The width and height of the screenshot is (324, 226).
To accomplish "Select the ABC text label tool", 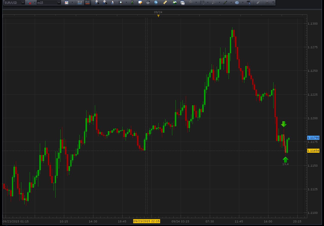I will (x=249, y=3).
